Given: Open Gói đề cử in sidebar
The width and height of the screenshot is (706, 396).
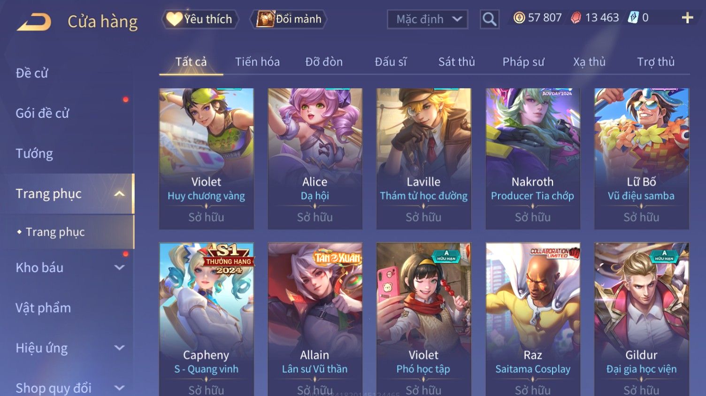Looking at the screenshot, I should [42, 113].
